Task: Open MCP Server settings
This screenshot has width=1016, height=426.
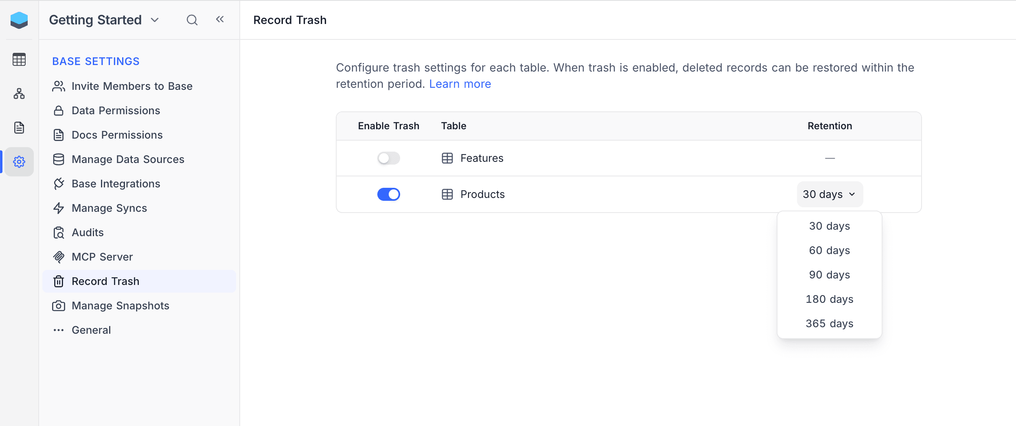Action: point(102,256)
